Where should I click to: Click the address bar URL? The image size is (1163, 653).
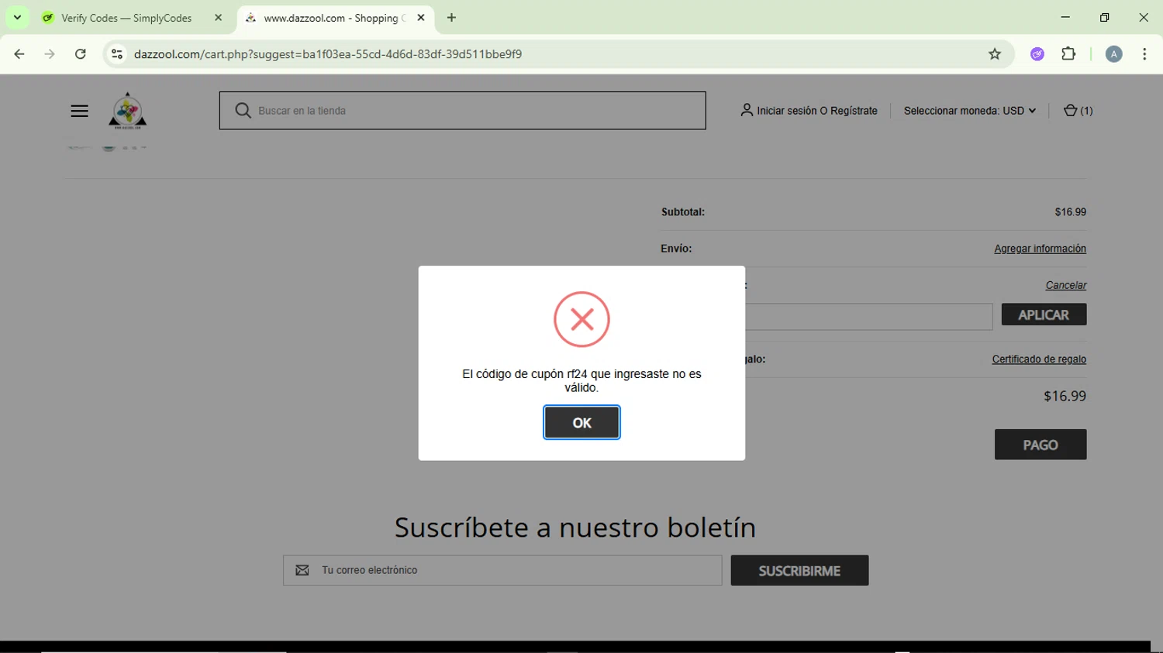(328, 54)
